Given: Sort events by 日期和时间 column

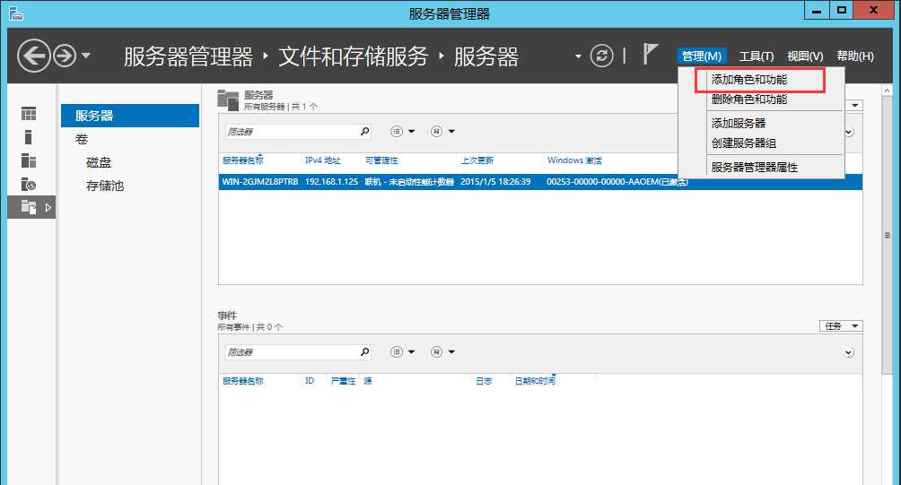Looking at the screenshot, I should pyautogui.click(x=535, y=381).
